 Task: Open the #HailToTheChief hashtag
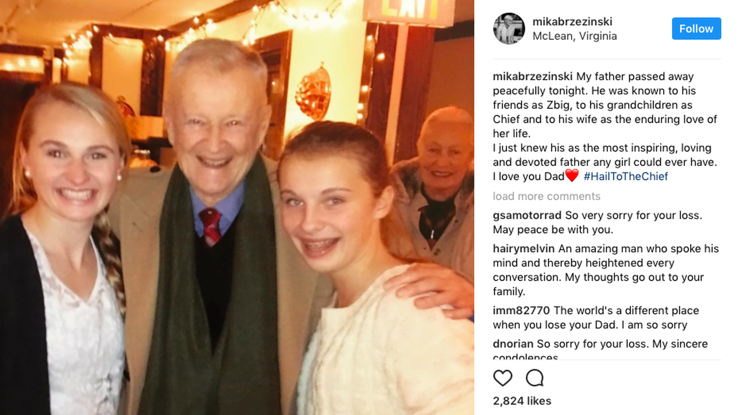coord(626,176)
